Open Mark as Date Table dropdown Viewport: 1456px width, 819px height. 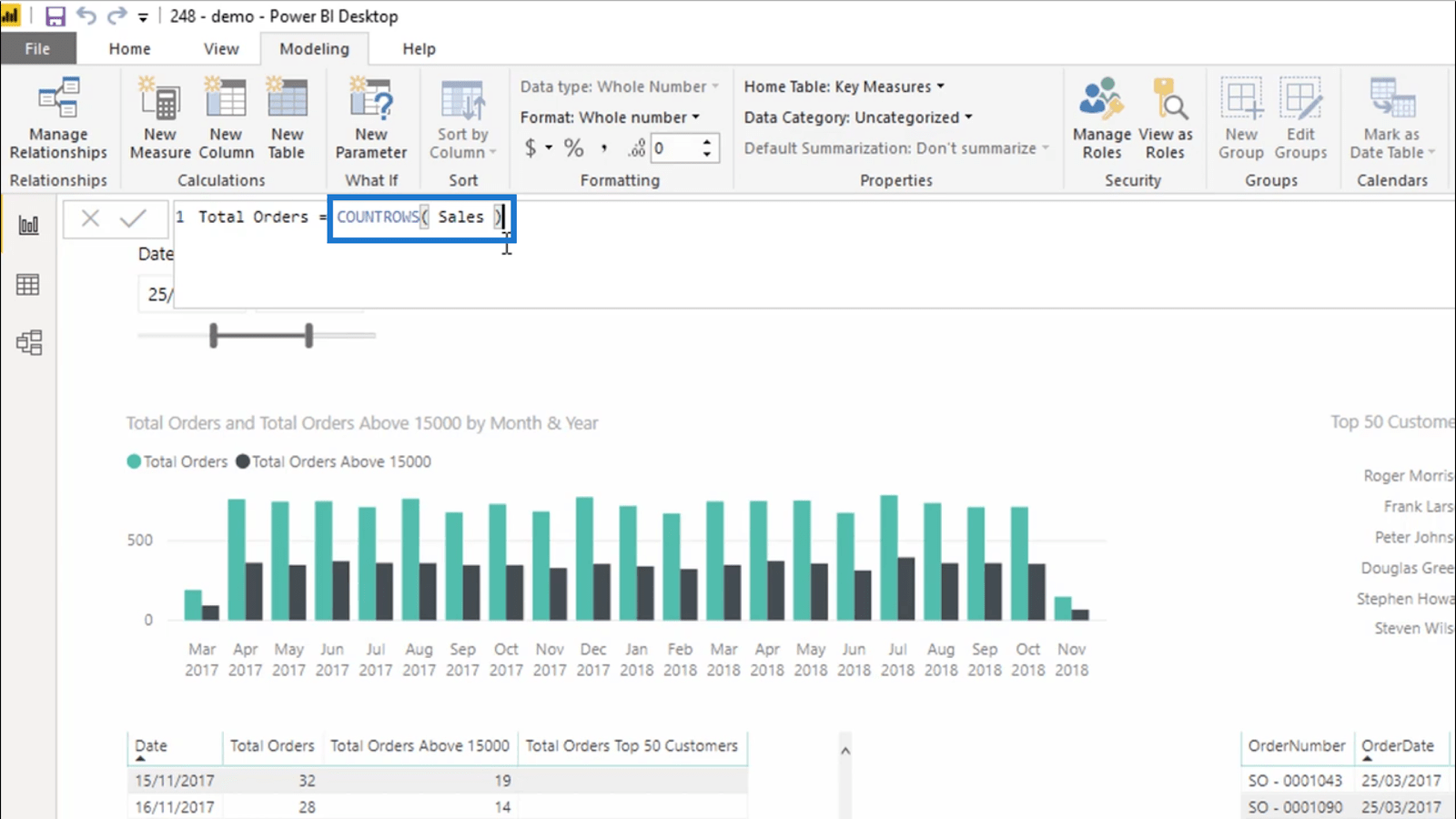coord(1391,119)
